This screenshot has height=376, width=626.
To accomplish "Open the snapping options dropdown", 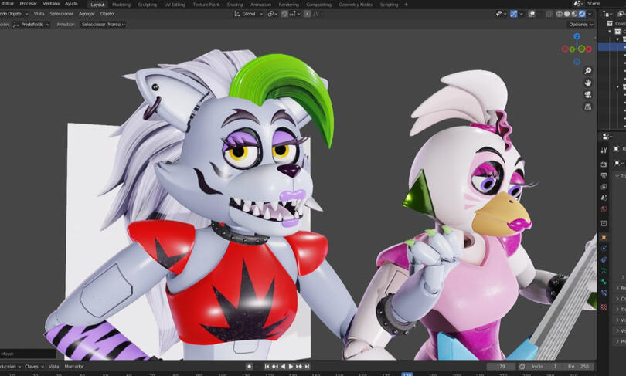I will coord(294,14).
